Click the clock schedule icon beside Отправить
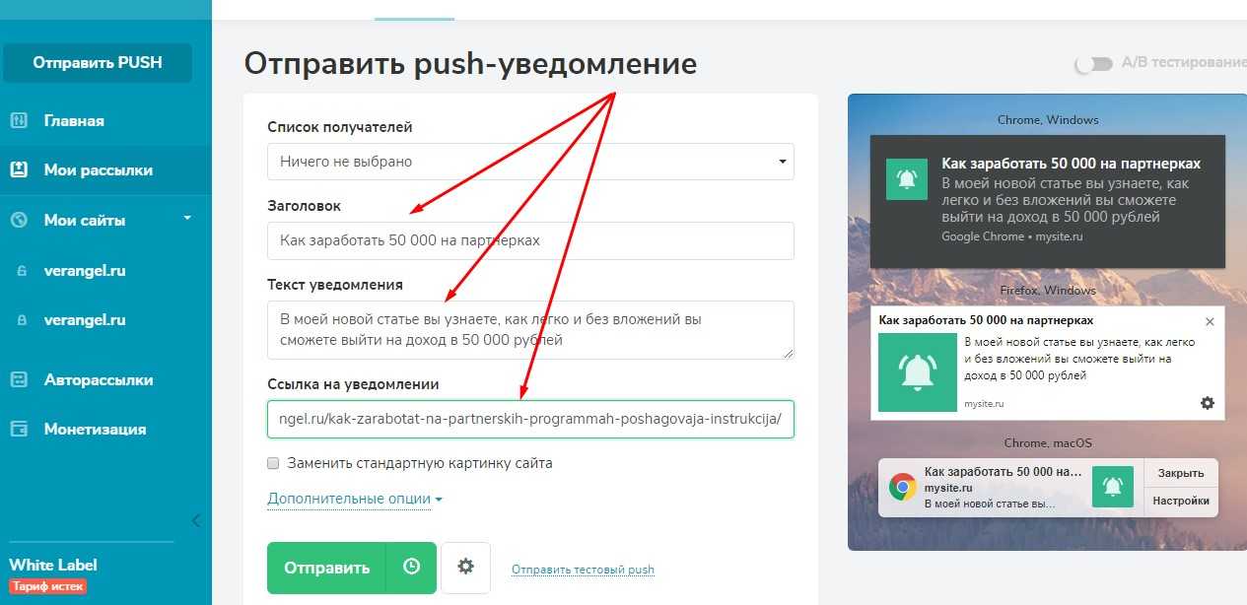Image resolution: width=1247 pixels, height=605 pixels. pyautogui.click(x=411, y=568)
